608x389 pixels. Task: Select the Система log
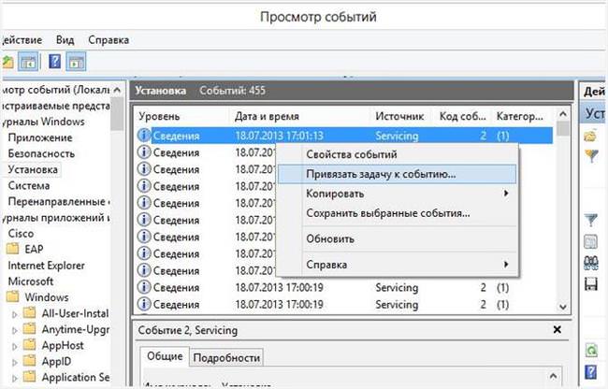click(x=29, y=185)
